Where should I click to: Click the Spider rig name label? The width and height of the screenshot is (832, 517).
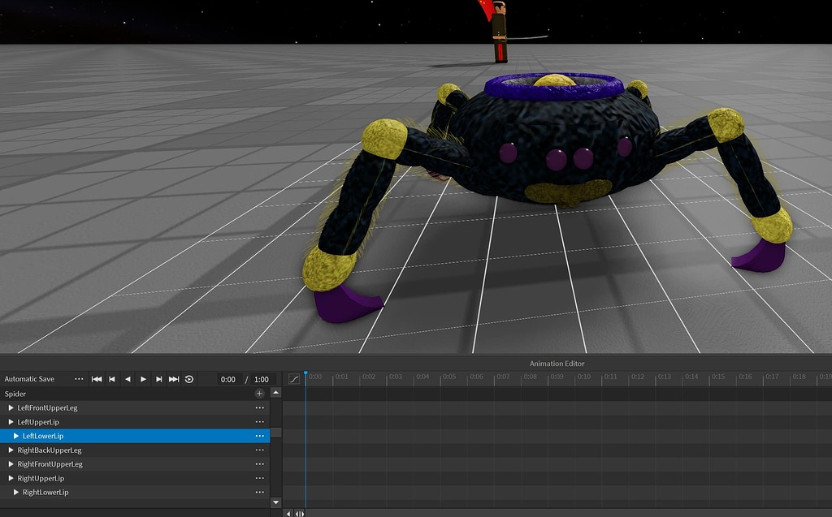click(x=15, y=394)
